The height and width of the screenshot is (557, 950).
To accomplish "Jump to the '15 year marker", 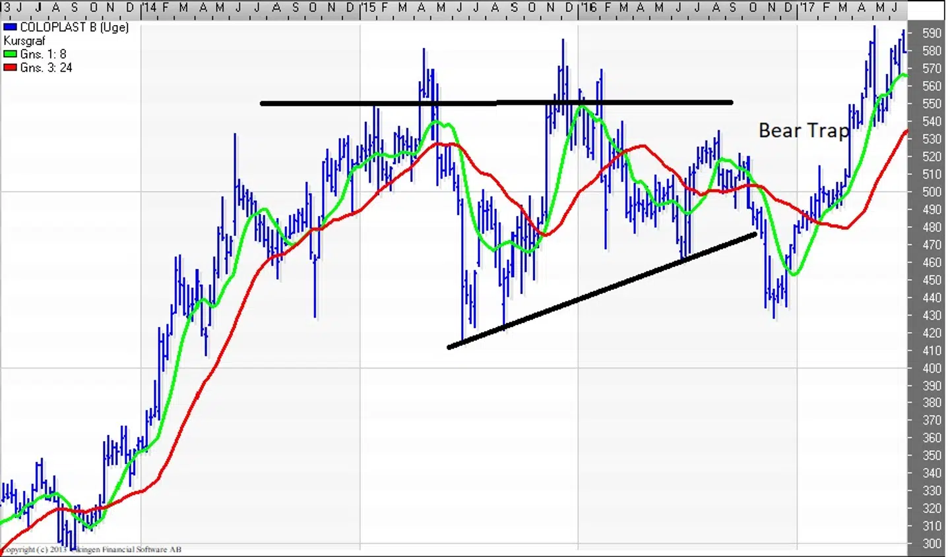I will (x=369, y=7).
